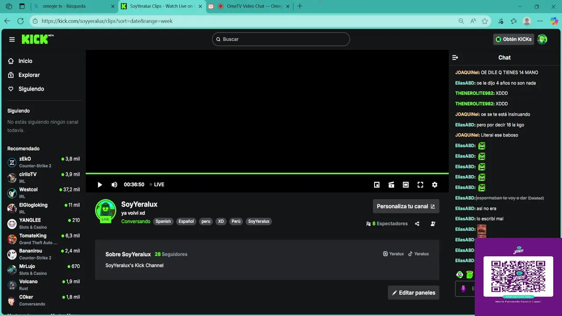
Task: Click the green KICK logo
Action: (x=37, y=39)
